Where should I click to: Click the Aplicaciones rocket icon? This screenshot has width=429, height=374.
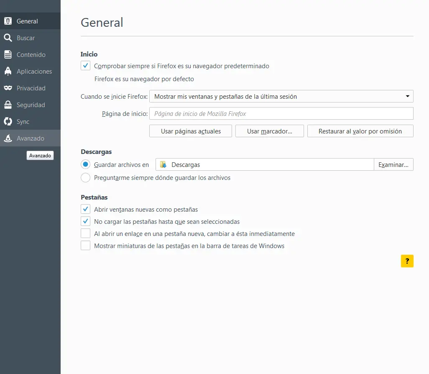(8, 71)
